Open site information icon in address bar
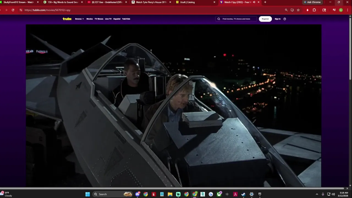The image size is (352, 198). (21, 10)
